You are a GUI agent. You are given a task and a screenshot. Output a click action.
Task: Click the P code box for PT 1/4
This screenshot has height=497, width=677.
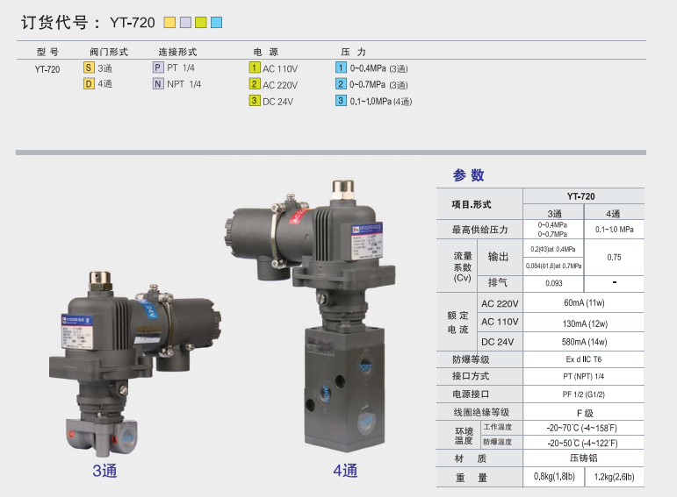pos(158,67)
